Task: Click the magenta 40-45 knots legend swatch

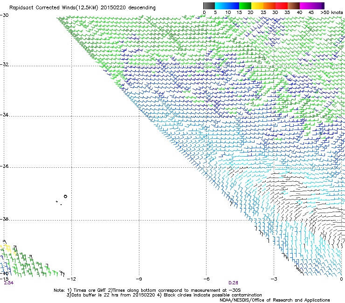Action: click(x=306, y=6)
